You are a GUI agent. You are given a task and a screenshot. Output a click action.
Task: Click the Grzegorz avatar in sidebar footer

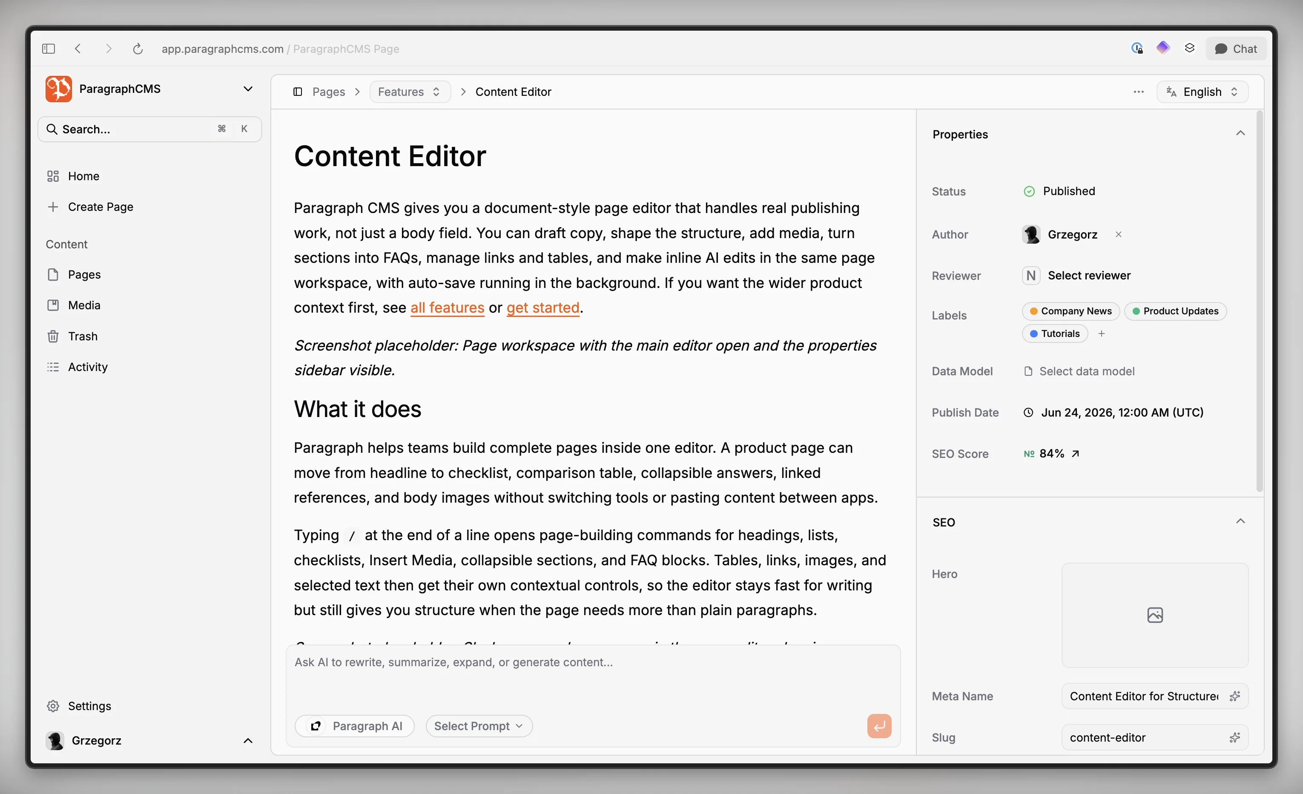(55, 741)
